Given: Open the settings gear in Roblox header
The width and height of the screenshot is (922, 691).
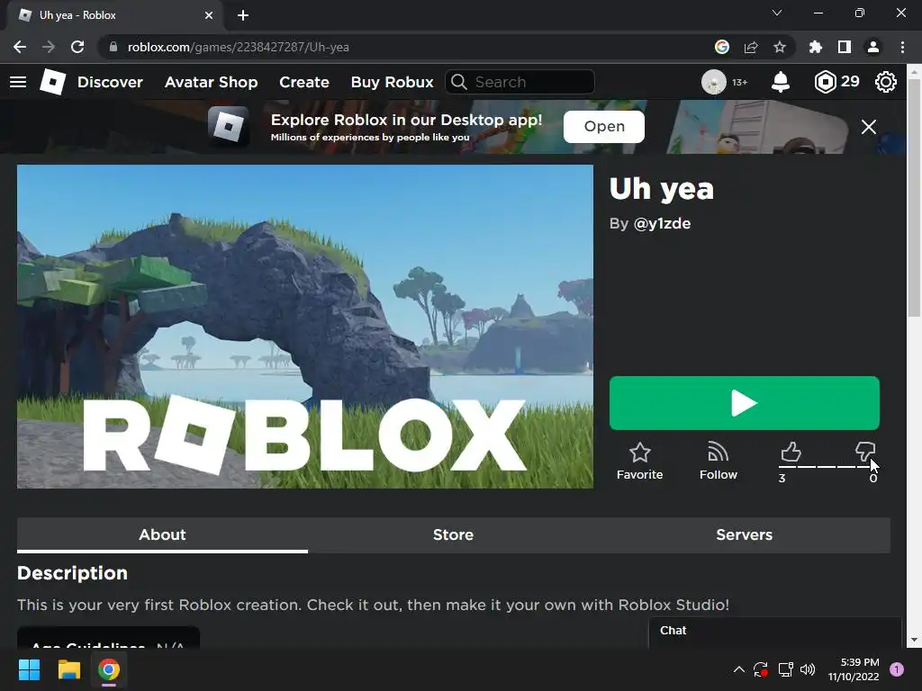Looking at the screenshot, I should [x=886, y=82].
